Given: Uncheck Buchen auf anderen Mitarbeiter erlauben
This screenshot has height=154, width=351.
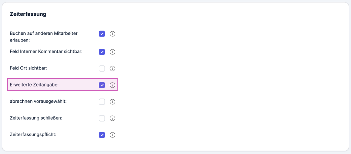Looking at the screenshot, I should 102,34.
